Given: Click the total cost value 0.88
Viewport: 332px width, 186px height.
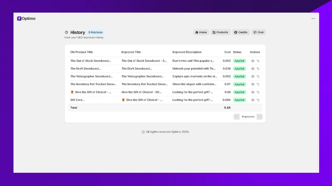Looking at the screenshot, I should click(x=227, y=108).
